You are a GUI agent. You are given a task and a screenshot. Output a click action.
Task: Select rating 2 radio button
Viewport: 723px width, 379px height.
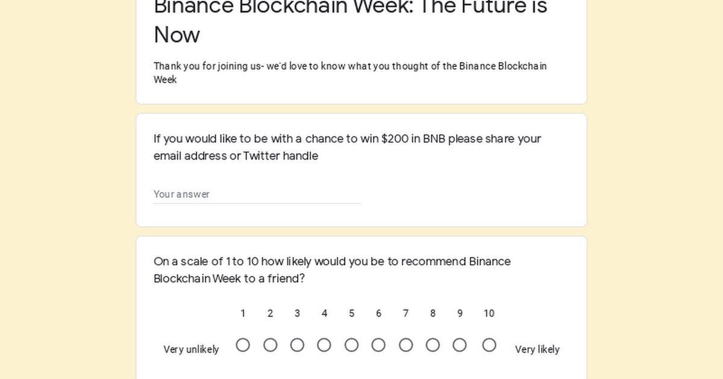pos(270,345)
